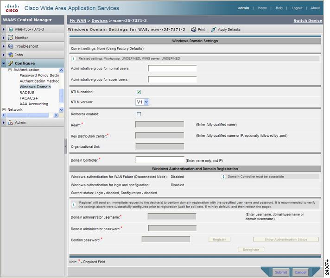Click the Help link in header
Viewport: 330px width, 278px height.
click(x=279, y=8)
